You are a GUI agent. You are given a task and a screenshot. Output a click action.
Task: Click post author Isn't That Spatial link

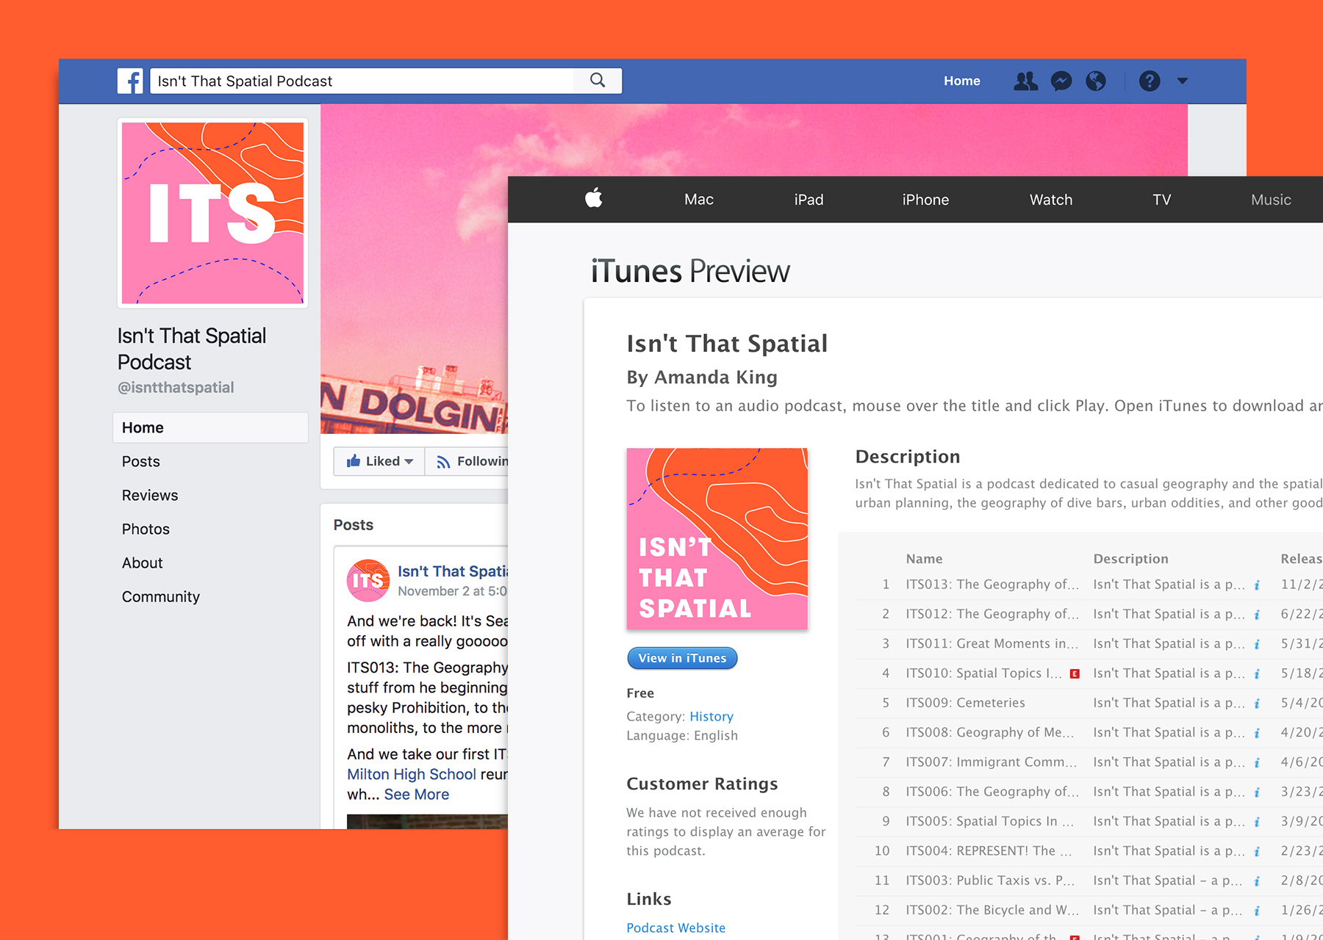pos(453,571)
